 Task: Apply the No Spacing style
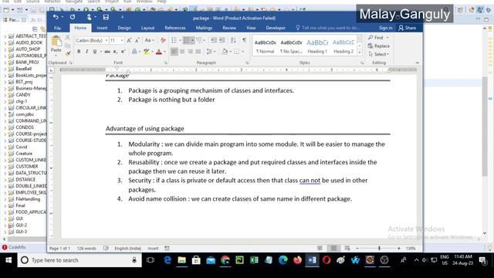coord(291,46)
